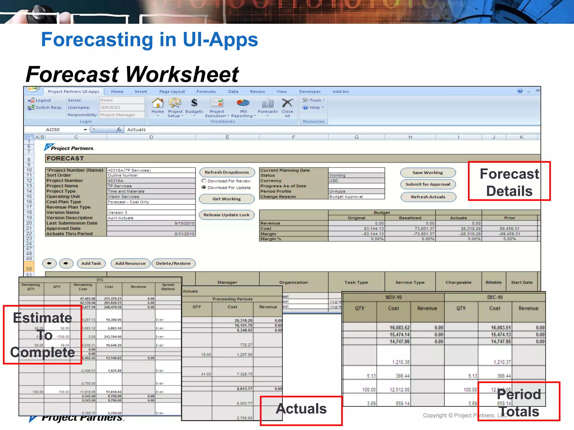The image size is (574, 430).
Task: Click the Logout icon
Action: point(31,100)
